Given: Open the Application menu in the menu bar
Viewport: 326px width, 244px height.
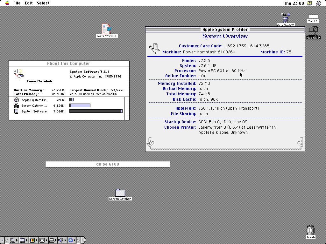Looking at the screenshot, I should pos(319,3).
